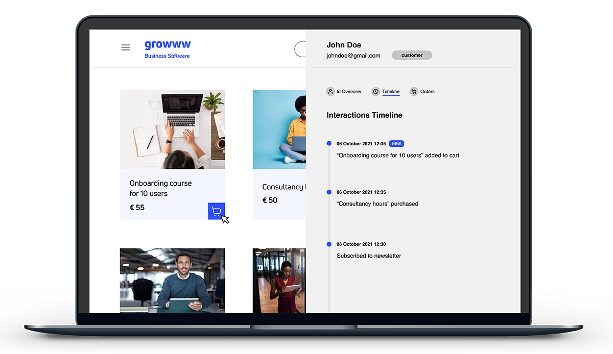Image resolution: width=613 pixels, height=354 pixels.
Task: Select the added-to-cart timeline marker dot
Action: [x=329, y=144]
